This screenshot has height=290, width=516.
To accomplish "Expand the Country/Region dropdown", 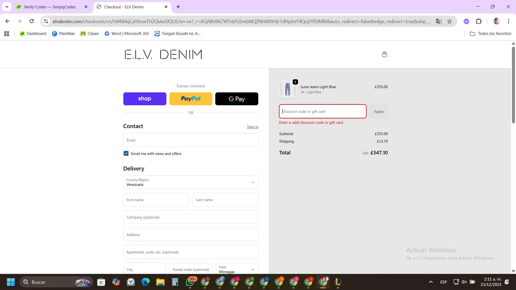I will (191, 182).
